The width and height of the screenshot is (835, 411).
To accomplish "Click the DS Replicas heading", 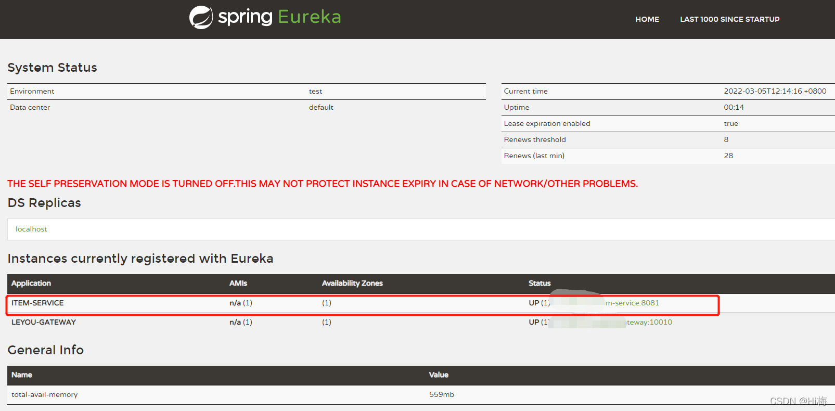I will tap(44, 203).
